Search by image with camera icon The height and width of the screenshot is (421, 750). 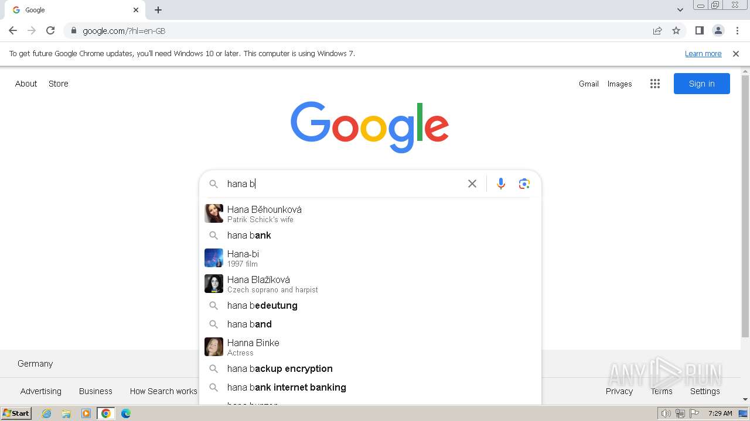click(x=524, y=184)
